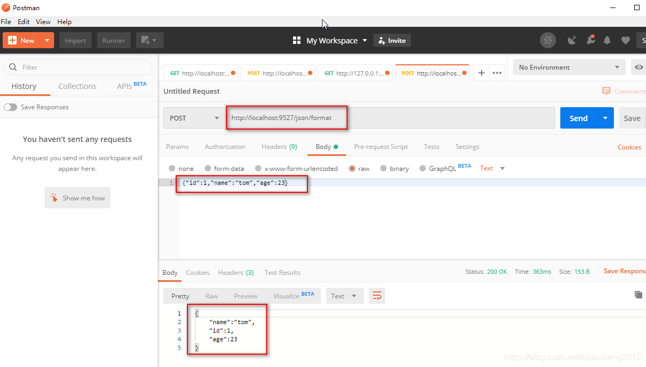Click the environment quick look eye icon
Viewport: 646px width, 367px height.
click(639, 67)
